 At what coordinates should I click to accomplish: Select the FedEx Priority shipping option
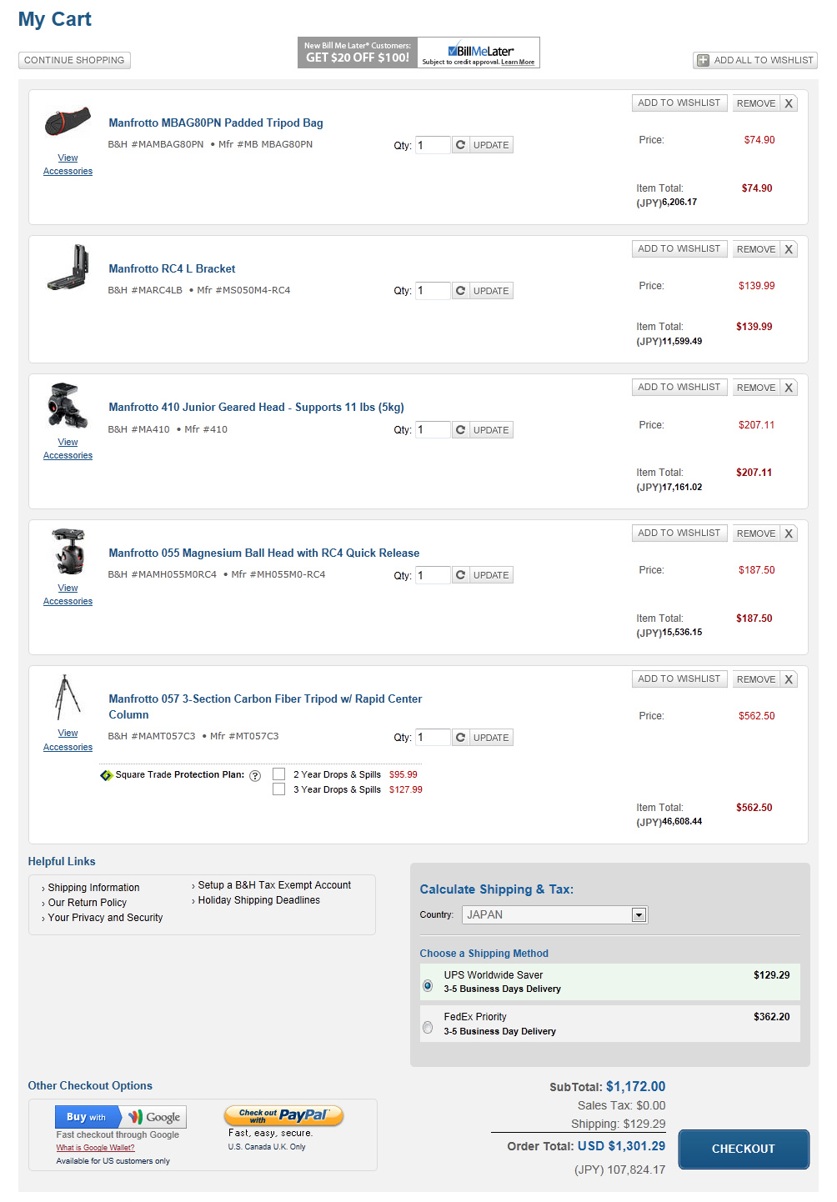pos(428,1028)
